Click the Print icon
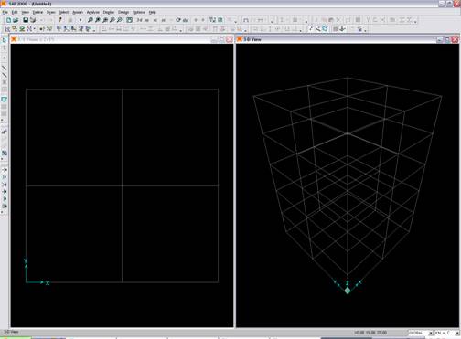 33,20
